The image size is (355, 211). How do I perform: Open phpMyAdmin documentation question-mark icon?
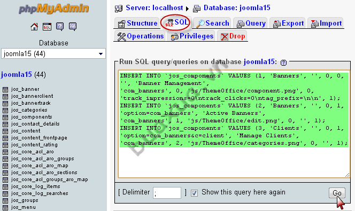(x=60, y=27)
